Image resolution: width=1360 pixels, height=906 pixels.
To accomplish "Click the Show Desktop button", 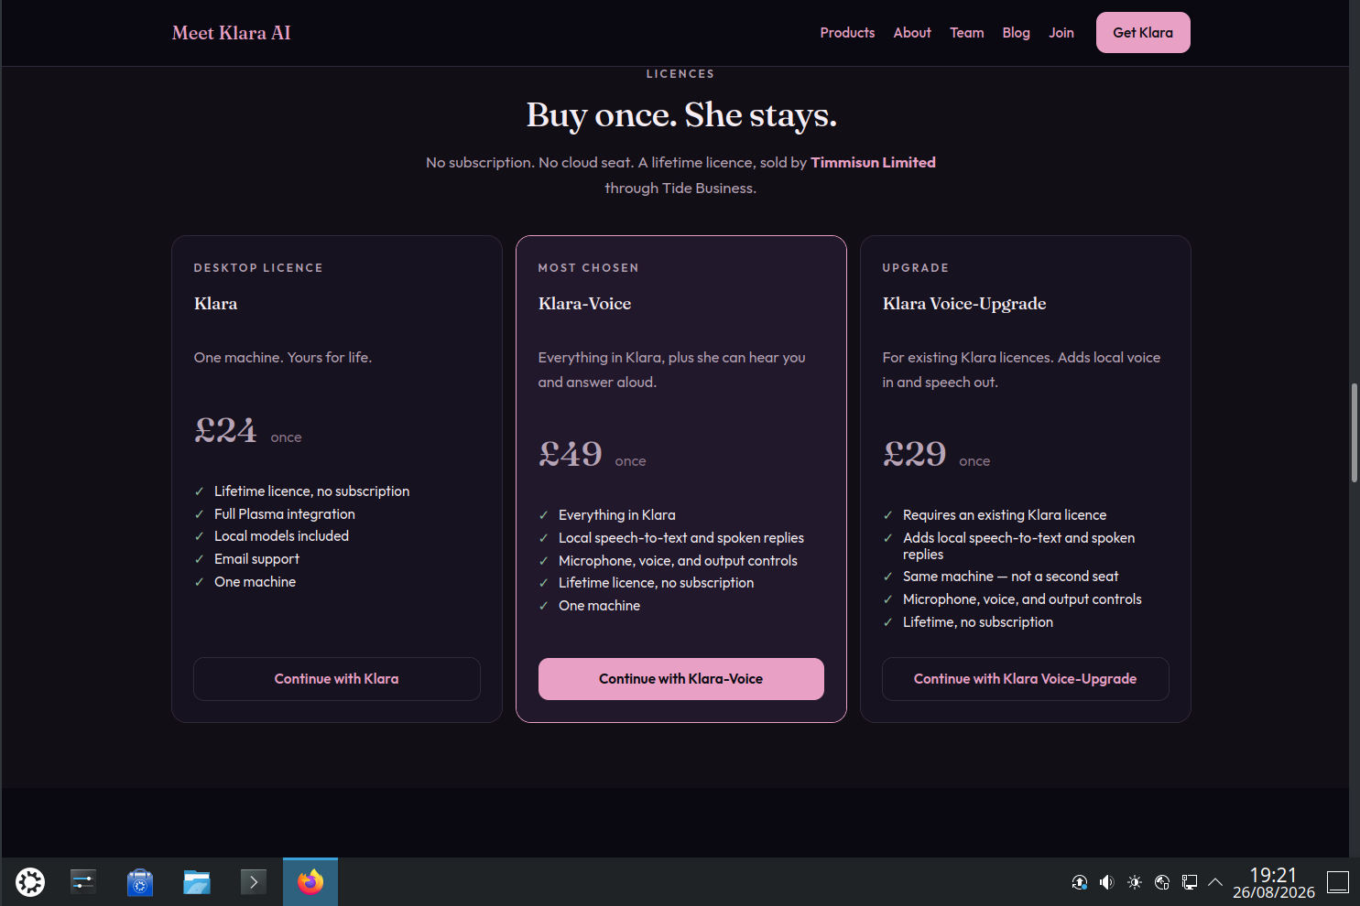I will [1338, 882].
